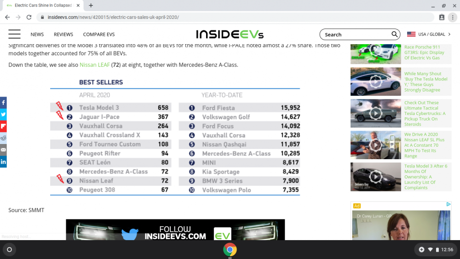Click the Peugeot 308 table row
The image size is (460, 259).
[x=110, y=190]
